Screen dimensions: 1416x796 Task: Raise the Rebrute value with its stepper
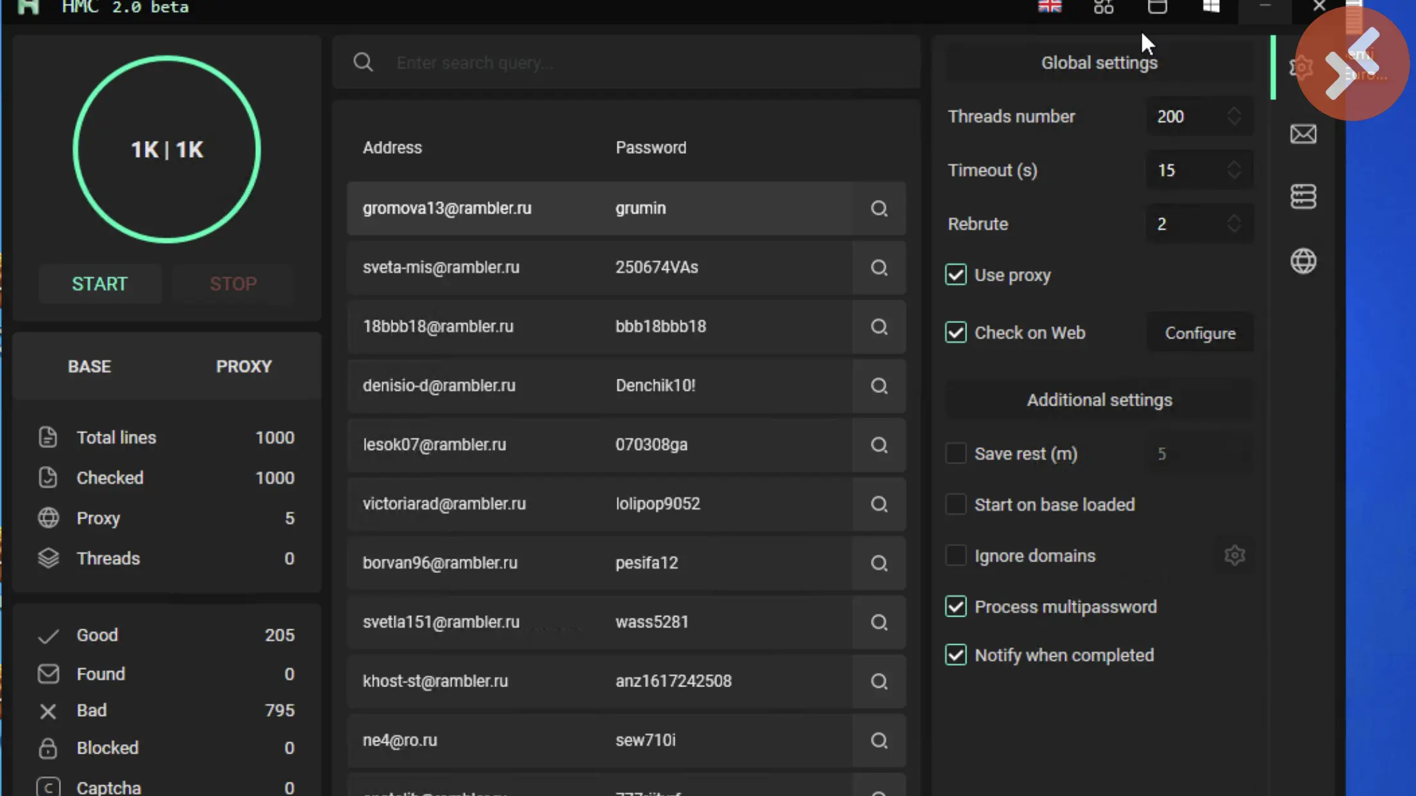[x=1235, y=218]
